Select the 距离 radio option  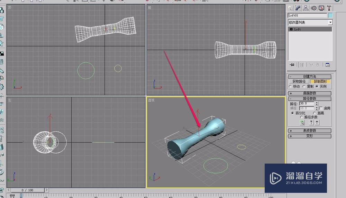coord(315,113)
